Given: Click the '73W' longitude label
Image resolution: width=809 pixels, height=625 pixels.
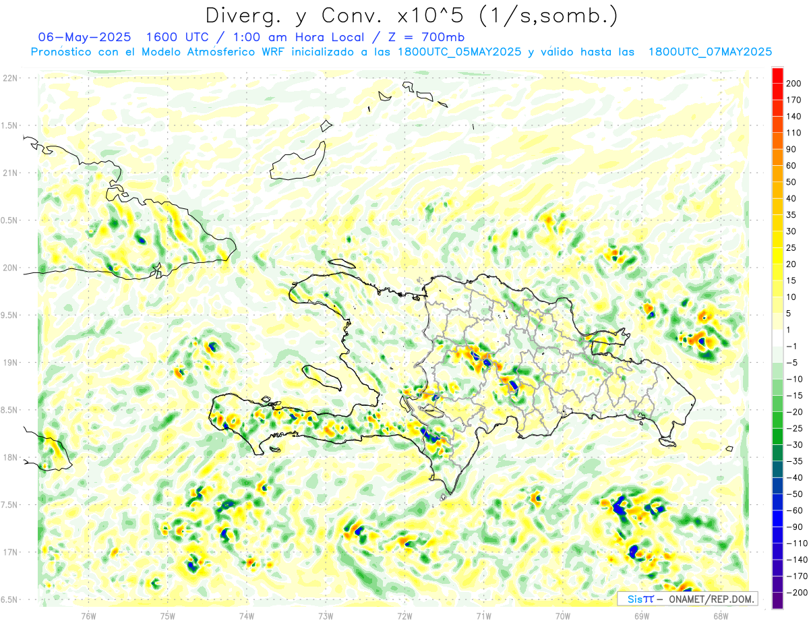Looking at the screenshot, I should coord(326,616).
